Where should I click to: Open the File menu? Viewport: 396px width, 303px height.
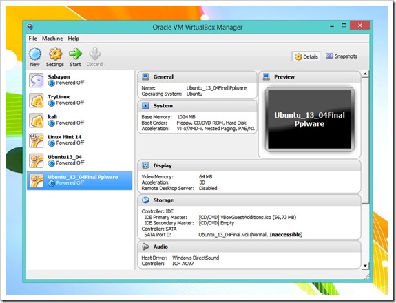pos(32,39)
